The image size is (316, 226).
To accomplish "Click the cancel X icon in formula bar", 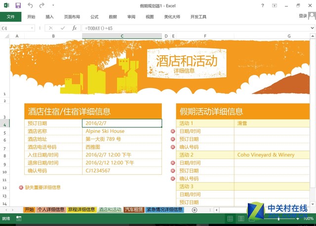I will (x=51, y=28).
